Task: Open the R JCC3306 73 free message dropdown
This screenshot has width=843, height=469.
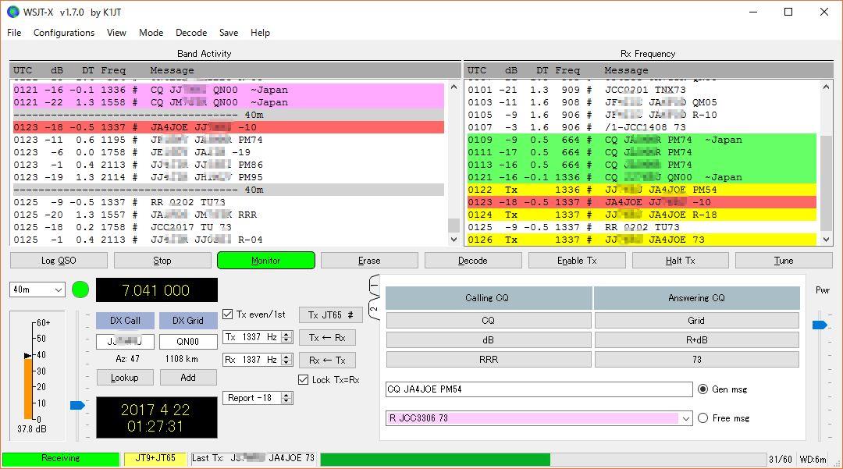Action: click(686, 418)
